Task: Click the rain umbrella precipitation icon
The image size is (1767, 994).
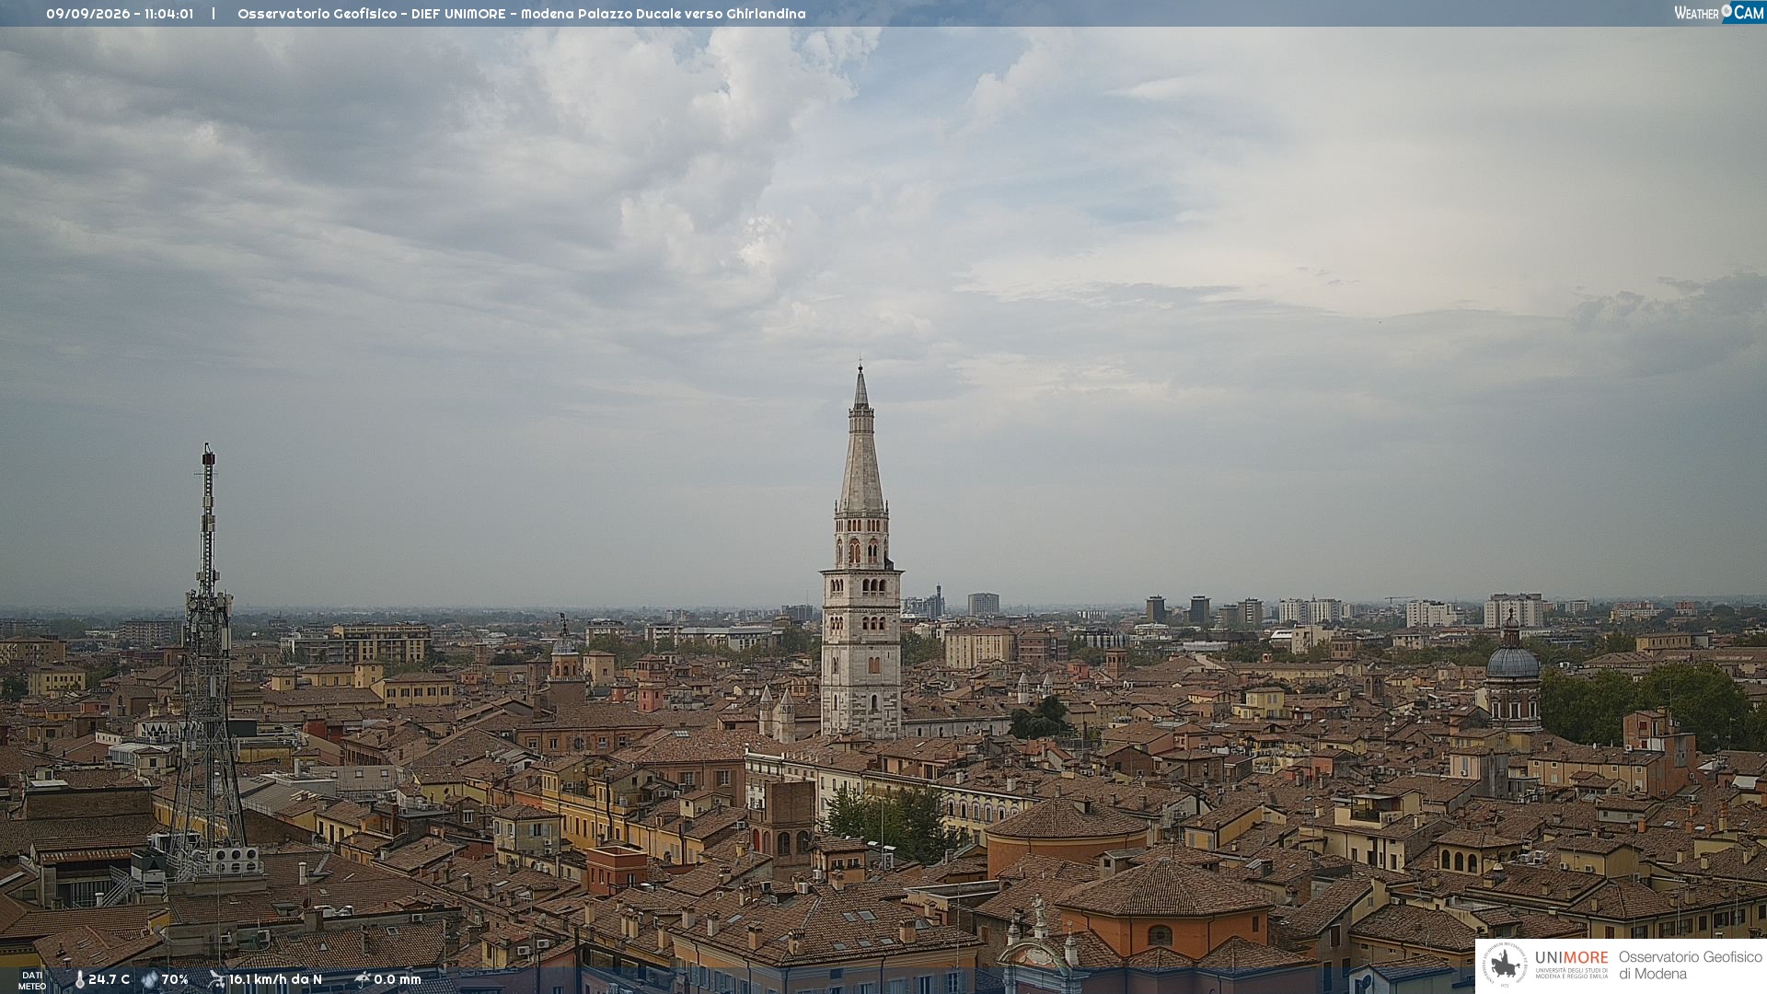Action: pyautogui.click(x=362, y=979)
